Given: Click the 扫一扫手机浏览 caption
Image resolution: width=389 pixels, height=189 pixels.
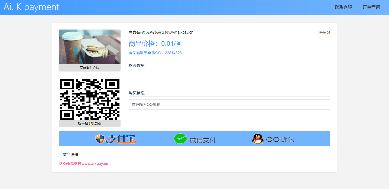Looking at the screenshot, I should click(90, 123).
